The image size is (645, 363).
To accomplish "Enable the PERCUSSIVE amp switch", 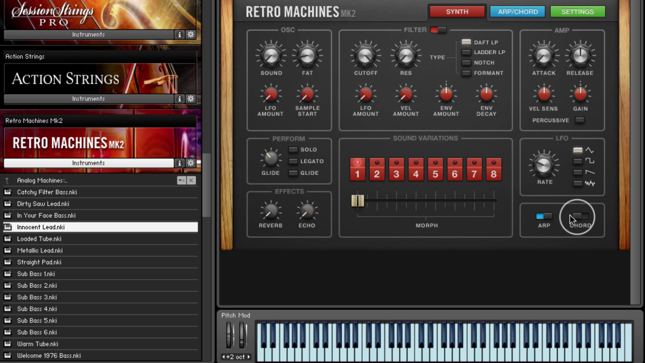I will 580,120.
